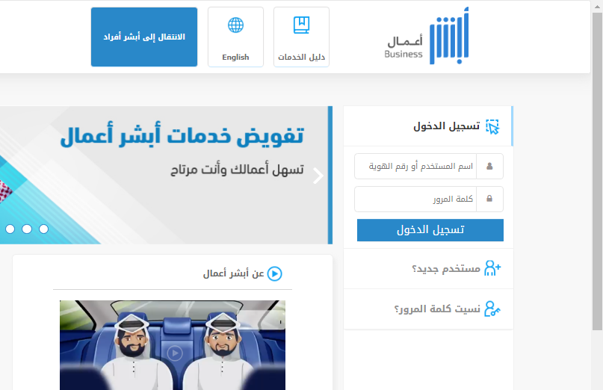The width and height of the screenshot is (603, 390).
Task: Click the play icon beside عن أبشر أعمال
Action: [274, 274]
